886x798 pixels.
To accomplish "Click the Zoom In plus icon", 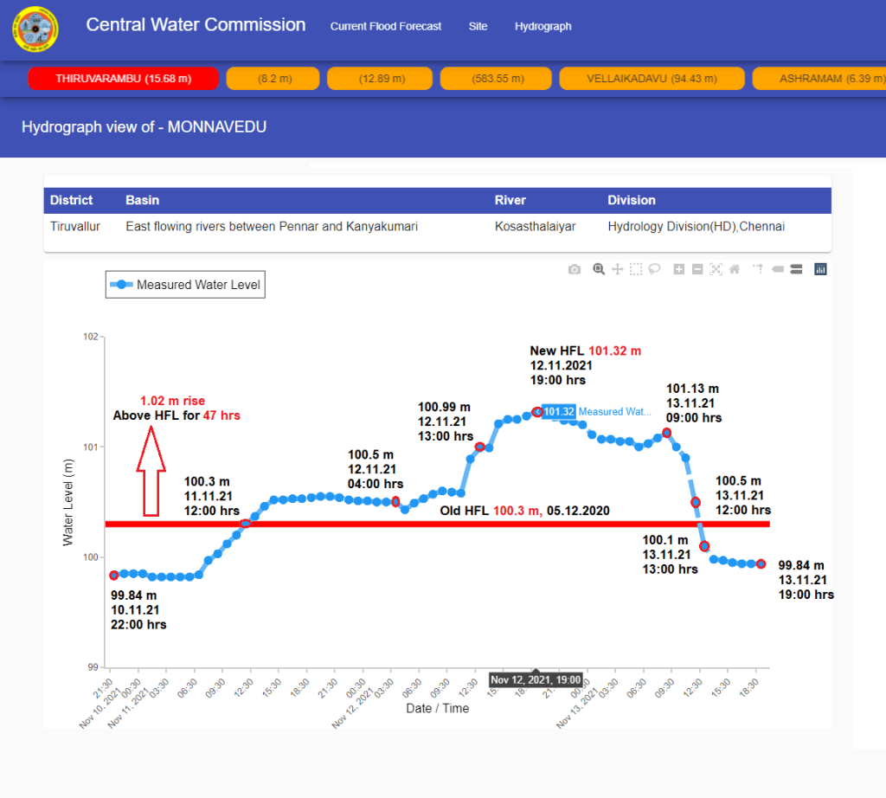I will [x=679, y=269].
